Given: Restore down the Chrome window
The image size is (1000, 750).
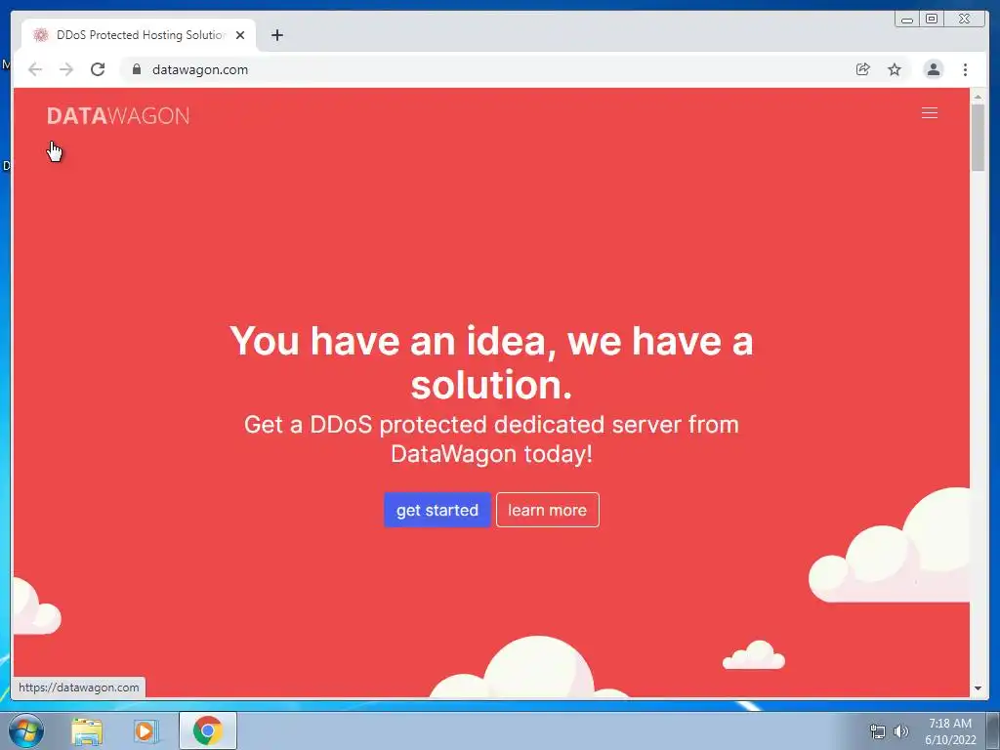Looking at the screenshot, I should tap(932, 20).
